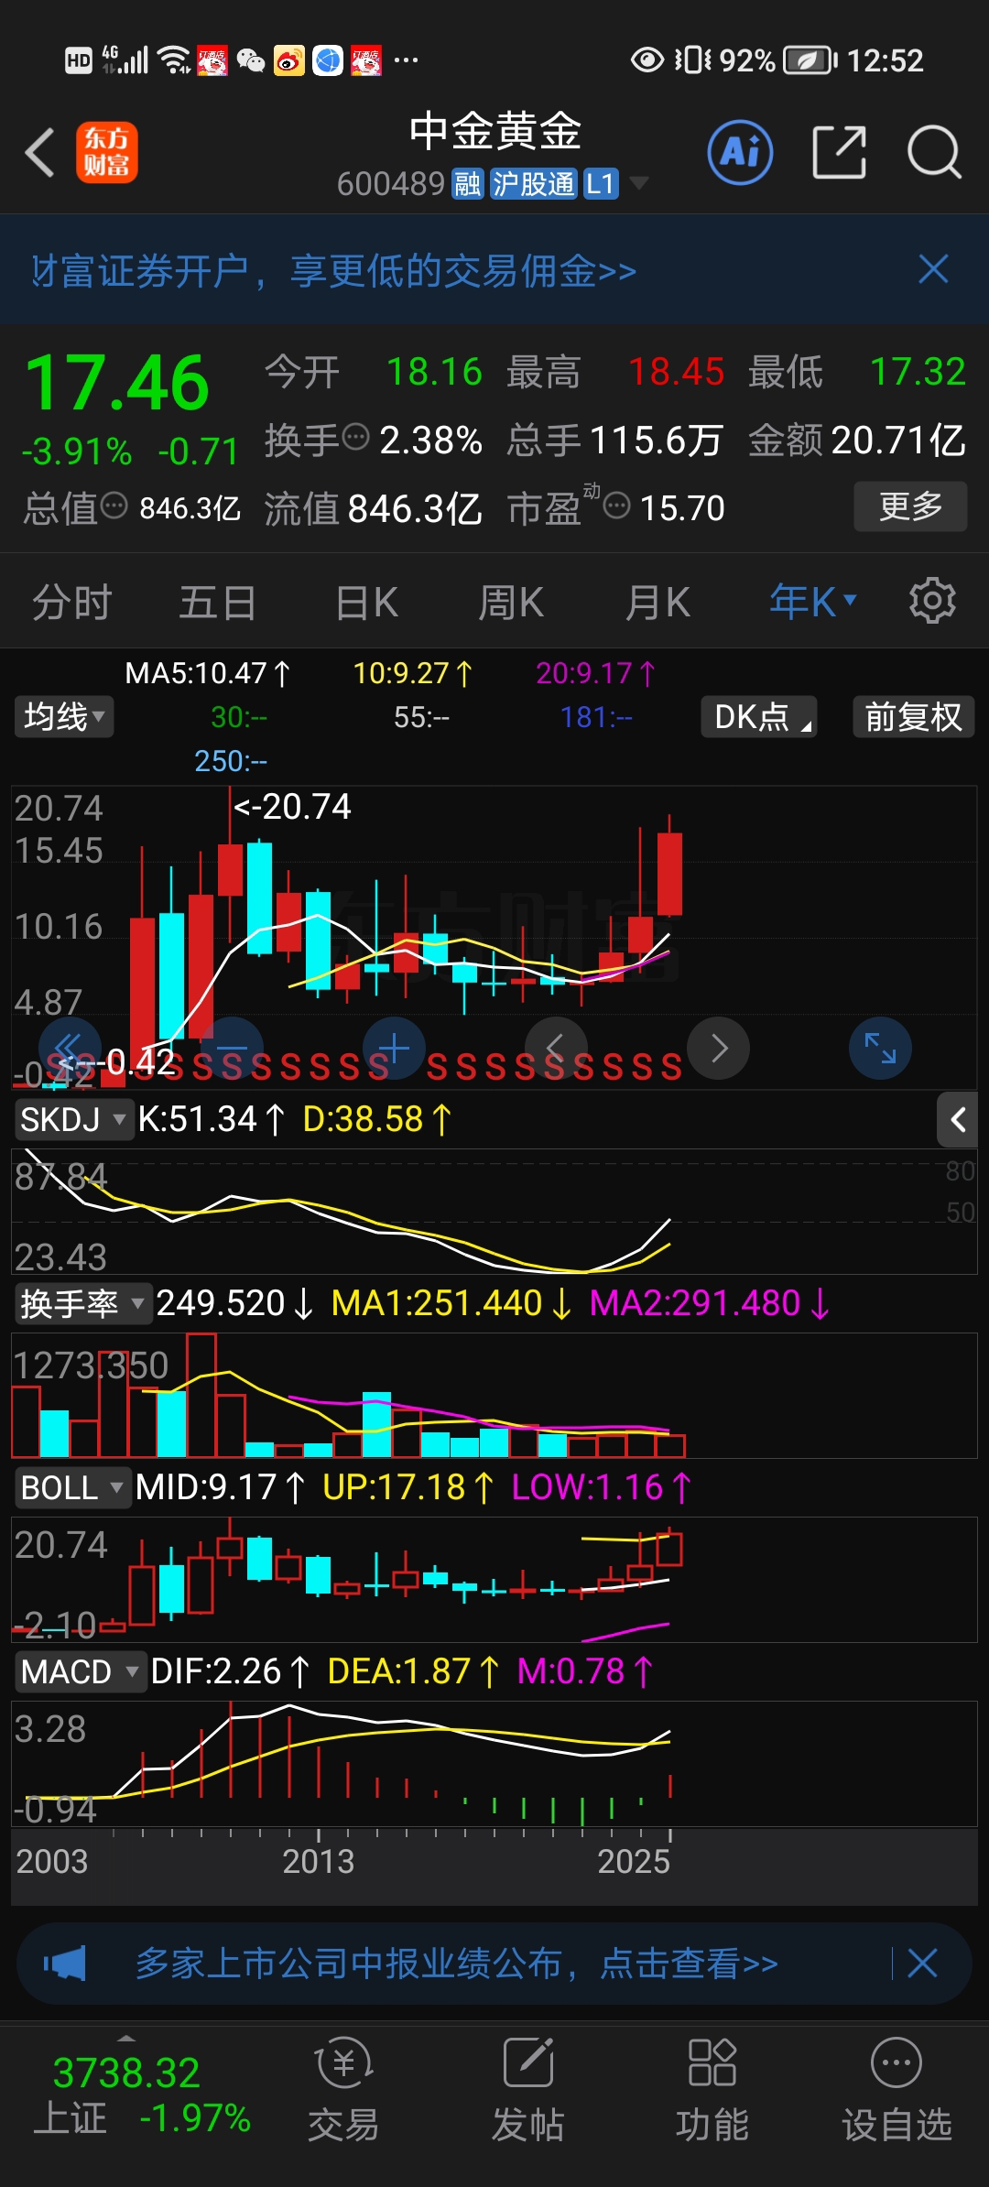
Task: Switch to 周K tab
Action: click(511, 603)
